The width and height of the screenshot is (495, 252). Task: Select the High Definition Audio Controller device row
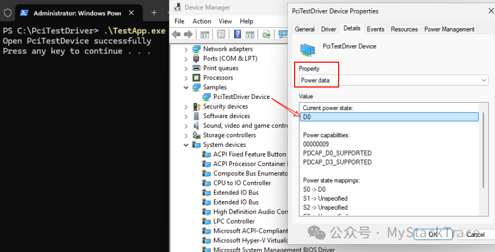pyautogui.click(x=246, y=212)
